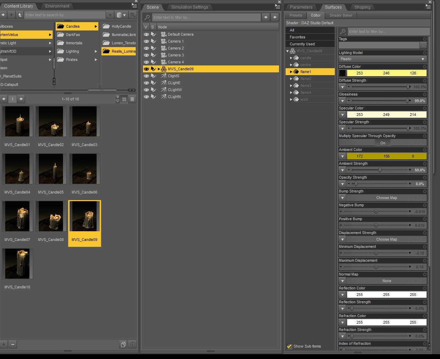Click the copy pages icon in Content Library
The height and width of the screenshot is (359, 440).
[x=123, y=344]
